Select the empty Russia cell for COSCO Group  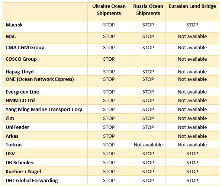(x=148, y=61)
